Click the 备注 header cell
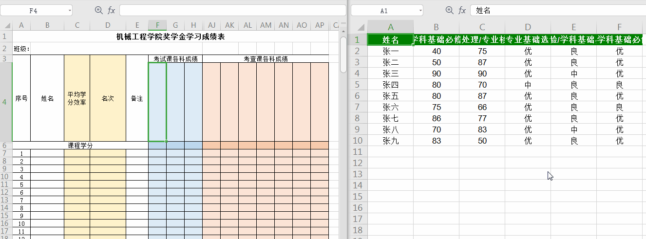 click(x=137, y=98)
